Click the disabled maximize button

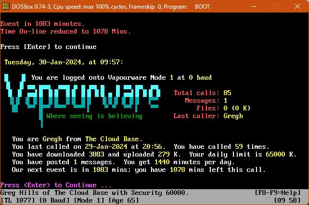[x=275, y=7]
